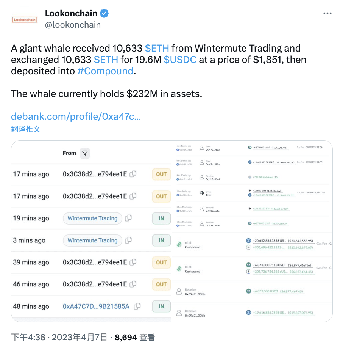The image size is (343, 352).
Task: Open the $USDC cashtag link
Action: coord(180,60)
